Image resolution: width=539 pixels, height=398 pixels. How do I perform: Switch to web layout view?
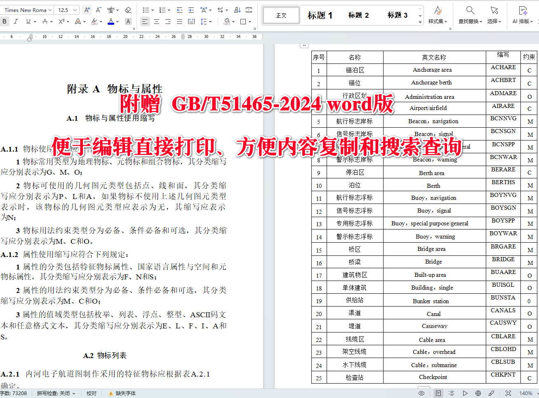478,393
